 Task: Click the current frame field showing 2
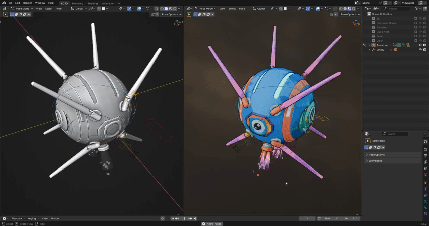click(x=307, y=218)
